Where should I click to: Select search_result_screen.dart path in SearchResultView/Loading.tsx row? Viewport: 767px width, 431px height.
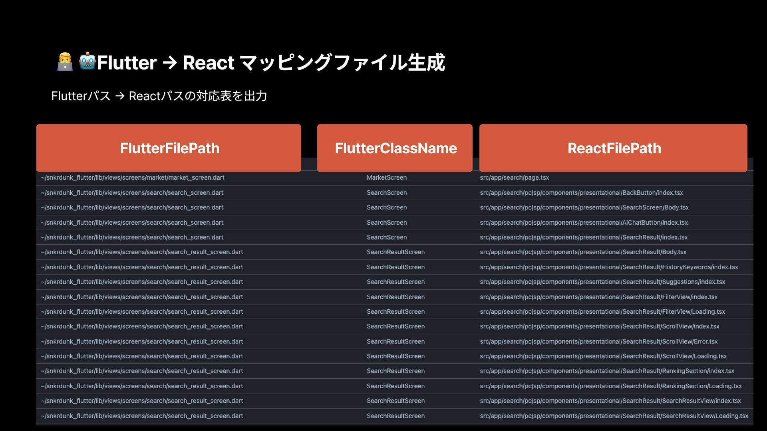[x=142, y=416]
